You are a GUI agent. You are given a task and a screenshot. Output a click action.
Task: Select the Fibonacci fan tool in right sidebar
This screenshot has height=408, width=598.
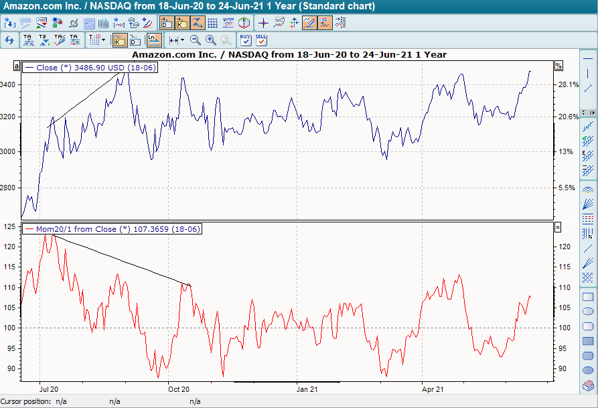587,203
